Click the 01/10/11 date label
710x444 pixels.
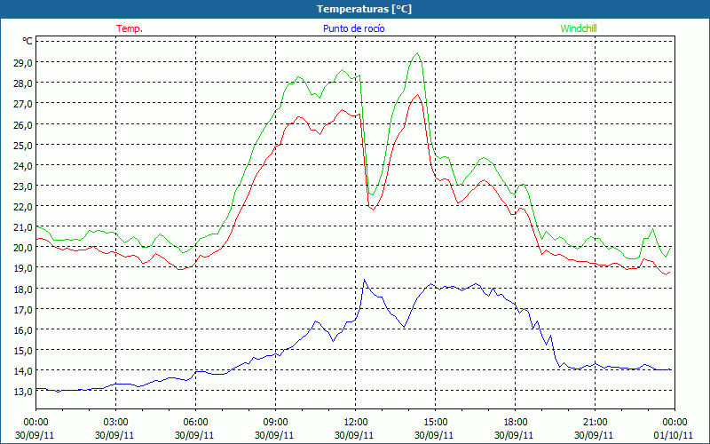pos(674,435)
